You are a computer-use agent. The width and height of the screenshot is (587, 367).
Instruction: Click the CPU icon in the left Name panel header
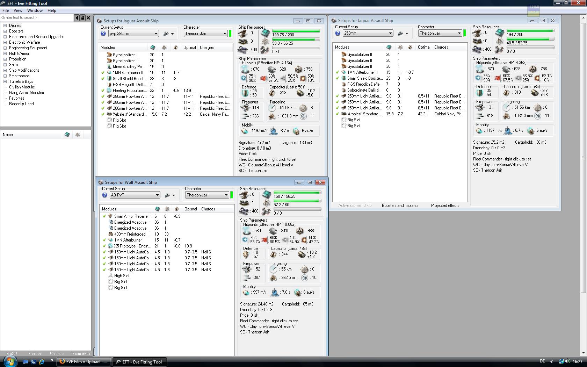coord(67,135)
